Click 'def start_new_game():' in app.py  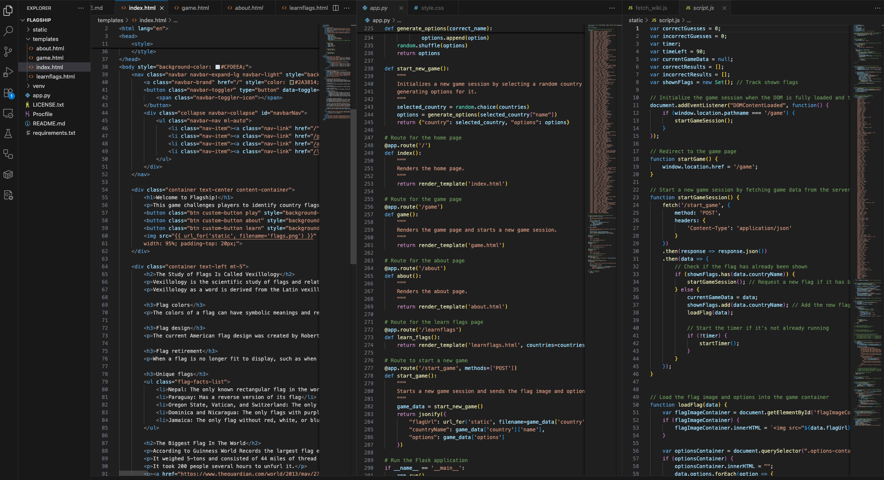(x=417, y=69)
